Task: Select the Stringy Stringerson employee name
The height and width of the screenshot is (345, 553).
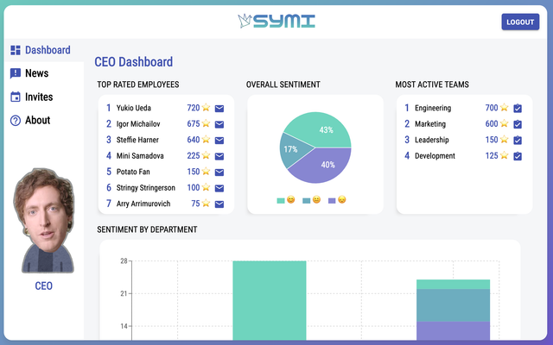Action: tap(146, 188)
